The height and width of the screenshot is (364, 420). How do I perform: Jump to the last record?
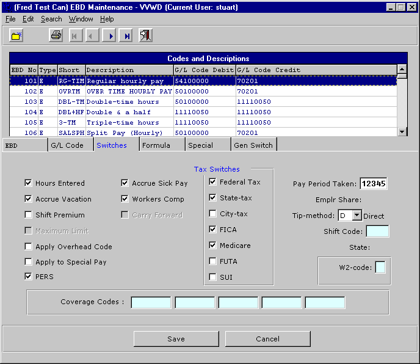(x=126, y=35)
